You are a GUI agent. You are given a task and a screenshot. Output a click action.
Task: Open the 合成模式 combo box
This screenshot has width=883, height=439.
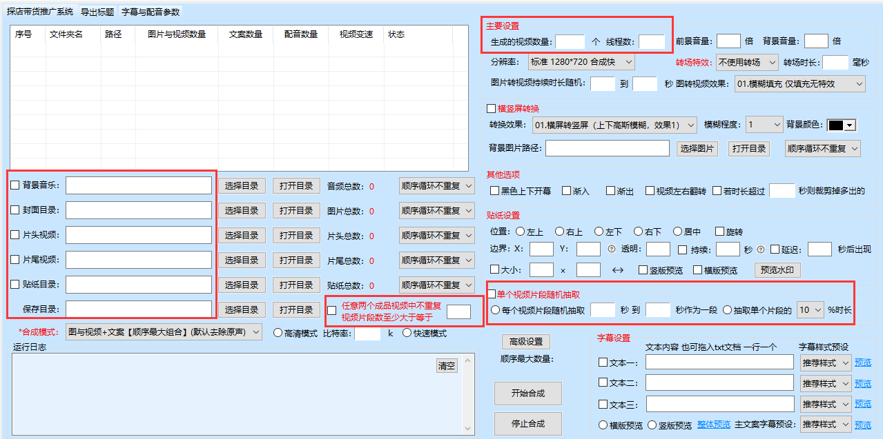coord(164,332)
